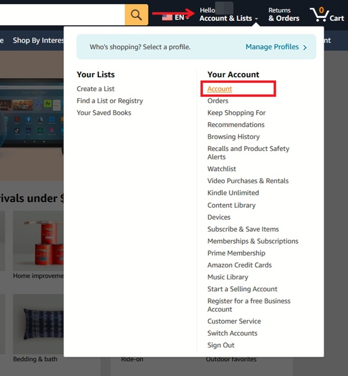Open Orders in Your Account
This screenshot has height=376, width=348.
coord(218,101)
